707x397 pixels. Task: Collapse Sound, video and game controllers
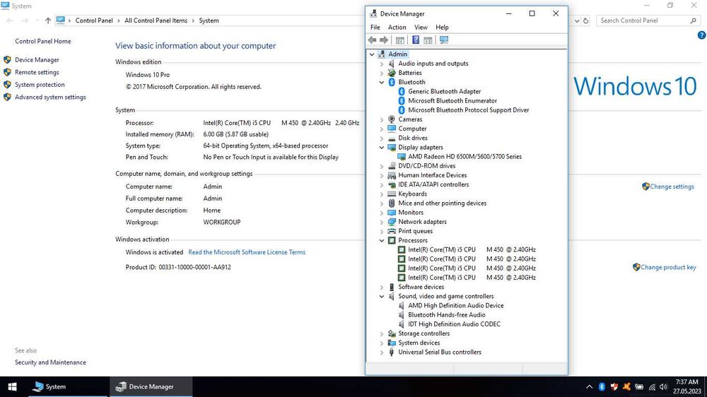(382, 297)
